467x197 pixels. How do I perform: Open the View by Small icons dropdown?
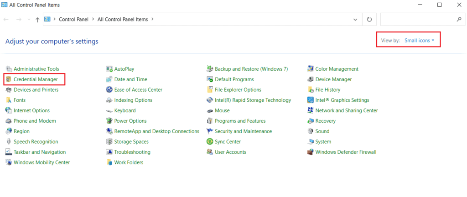tap(419, 41)
